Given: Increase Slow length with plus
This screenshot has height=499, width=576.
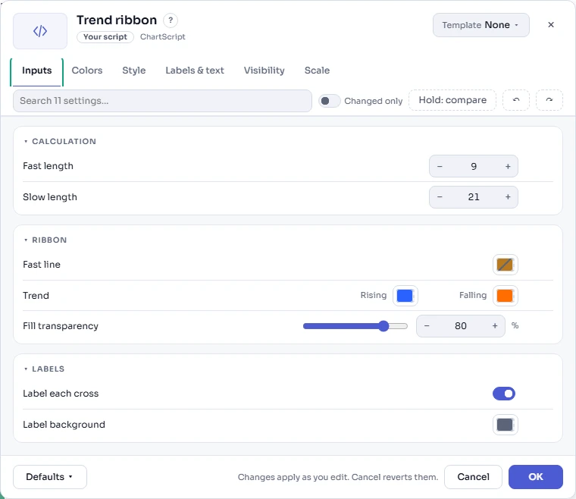Looking at the screenshot, I should click(508, 197).
